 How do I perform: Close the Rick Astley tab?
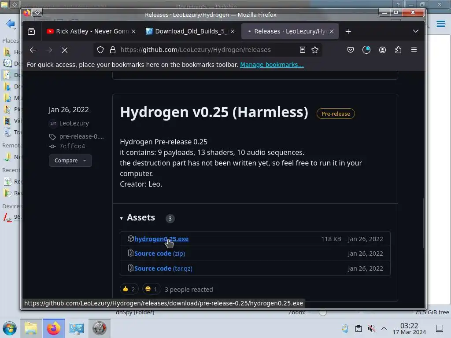(133, 31)
